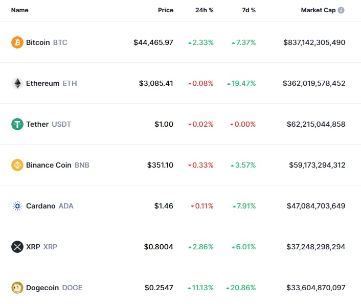361x304 pixels.
Task: Click Cardano 7d change 7.91%
Action: point(244,206)
